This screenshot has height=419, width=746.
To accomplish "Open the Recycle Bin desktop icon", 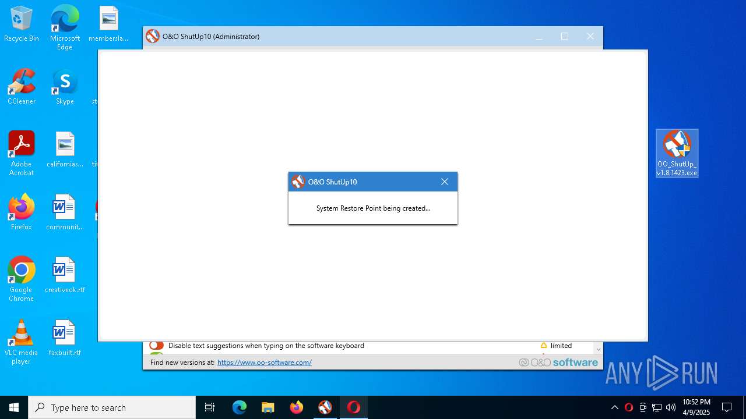I will tap(22, 24).
